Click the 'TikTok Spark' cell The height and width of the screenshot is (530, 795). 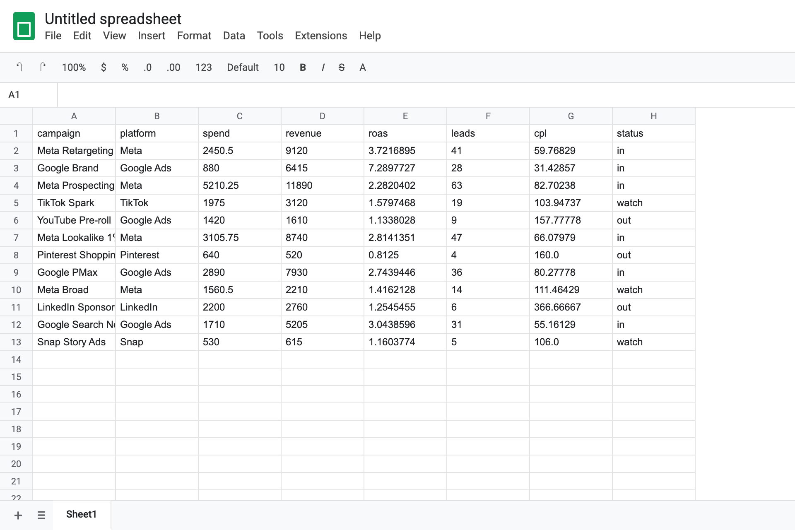[74, 203]
